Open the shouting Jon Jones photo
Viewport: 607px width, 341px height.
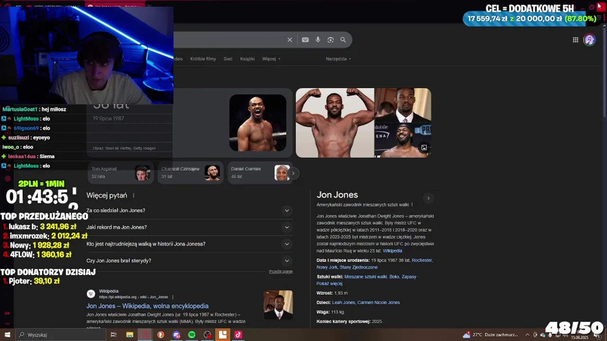tap(258, 123)
